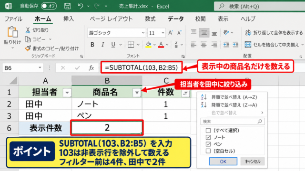Click the Redo arrow icon

[x=97, y=6]
